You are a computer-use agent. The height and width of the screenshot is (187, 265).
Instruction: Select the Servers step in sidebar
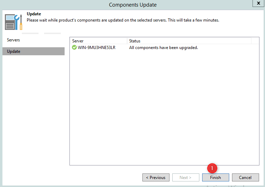coord(14,40)
